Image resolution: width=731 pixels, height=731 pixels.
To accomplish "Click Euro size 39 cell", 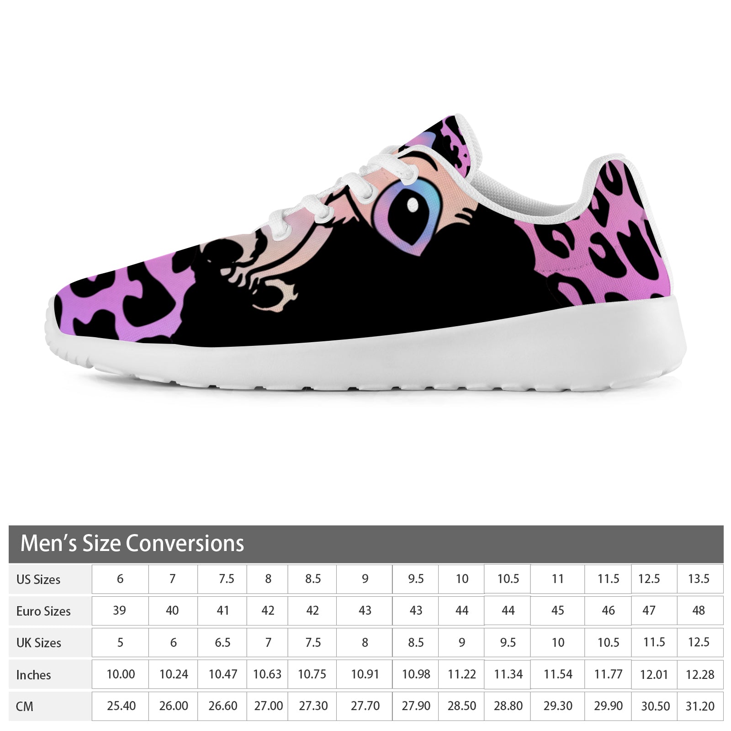I will pyautogui.click(x=120, y=610).
